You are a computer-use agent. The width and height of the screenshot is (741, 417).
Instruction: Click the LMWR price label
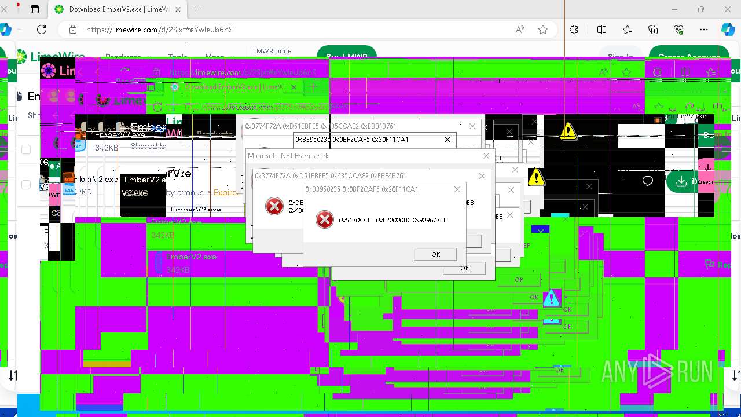click(x=272, y=51)
